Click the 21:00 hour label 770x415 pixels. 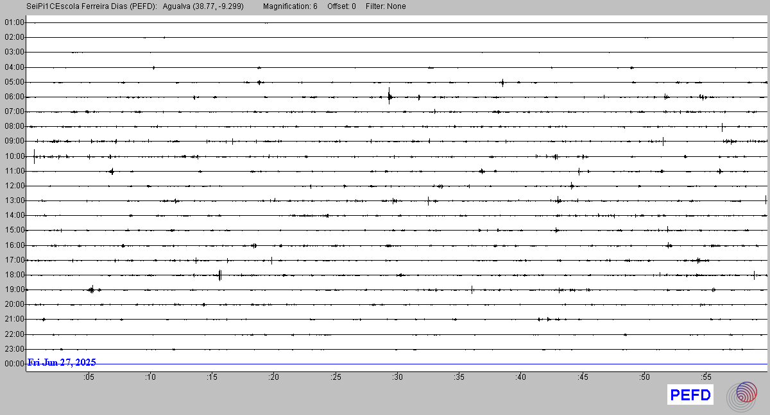(14, 319)
